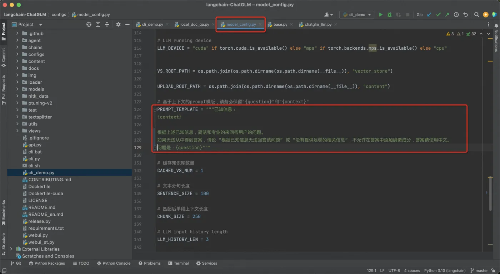The width and height of the screenshot is (500, 274).
Task: Open the editor tabs more options menu
Action: click(489, 24)
